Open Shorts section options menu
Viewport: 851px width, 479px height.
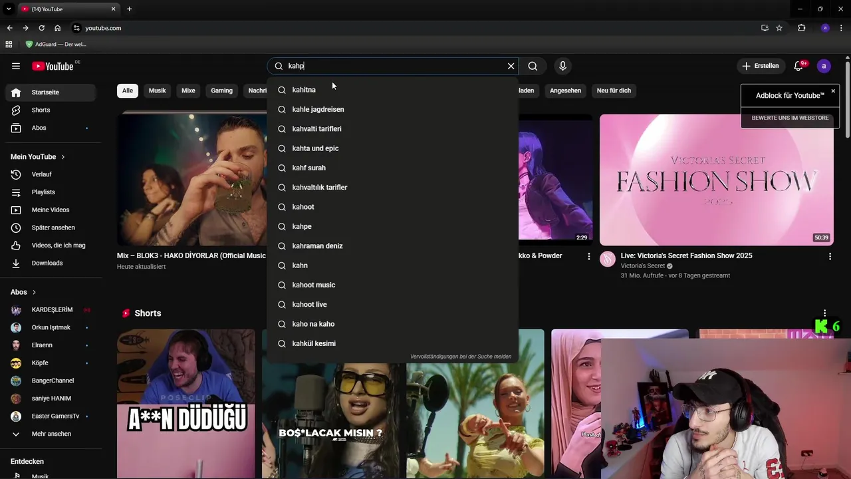tap(824, 313)
